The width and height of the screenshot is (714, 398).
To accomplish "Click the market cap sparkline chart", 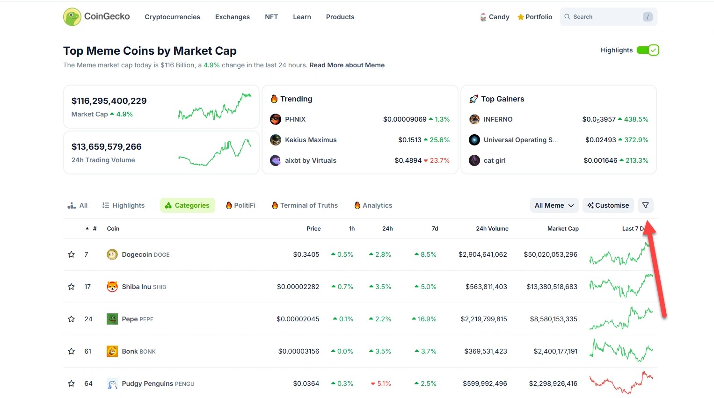I will click(215, 107).
